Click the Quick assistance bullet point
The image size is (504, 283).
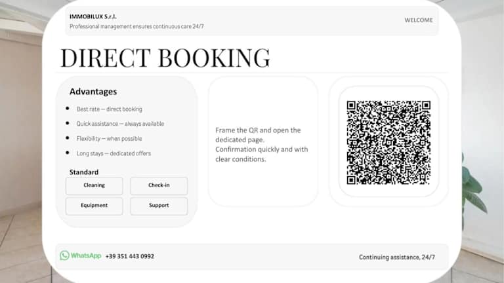120,124
